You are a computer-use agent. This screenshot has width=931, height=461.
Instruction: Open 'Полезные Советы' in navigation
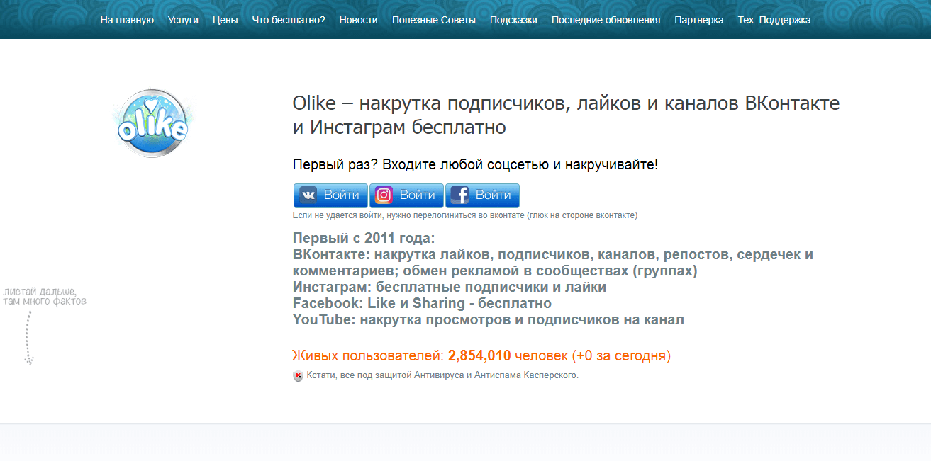(434, 20)
